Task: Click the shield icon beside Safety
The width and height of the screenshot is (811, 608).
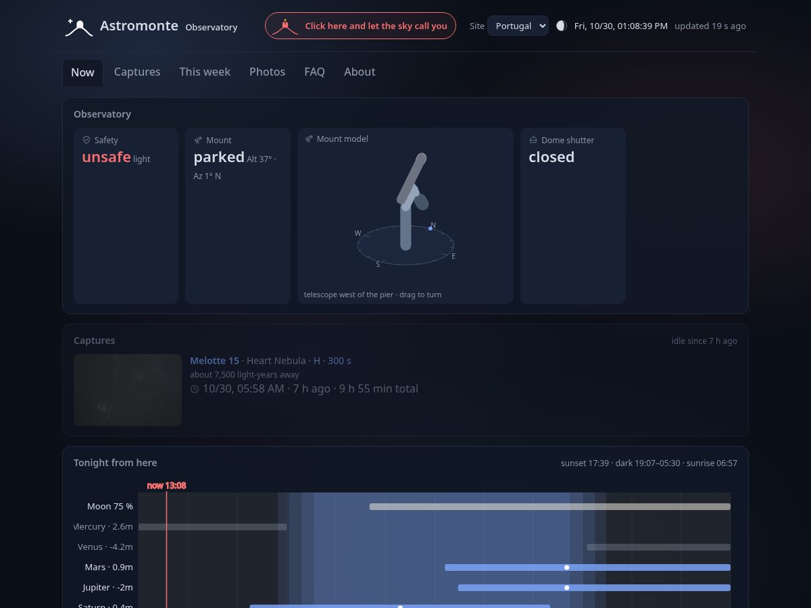Action: pos(87,140)
